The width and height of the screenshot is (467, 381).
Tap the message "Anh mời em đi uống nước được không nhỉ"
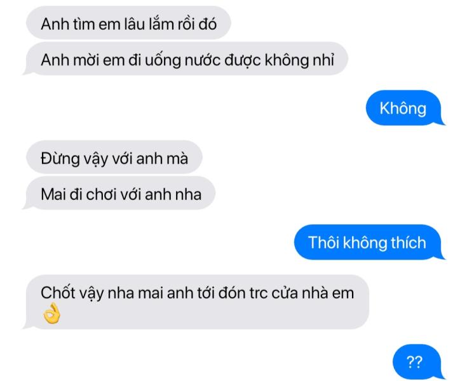click(x=187, y=59)
